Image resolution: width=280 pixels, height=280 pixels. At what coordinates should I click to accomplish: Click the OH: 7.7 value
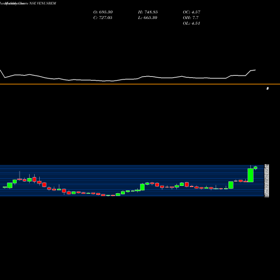point(190,18)
